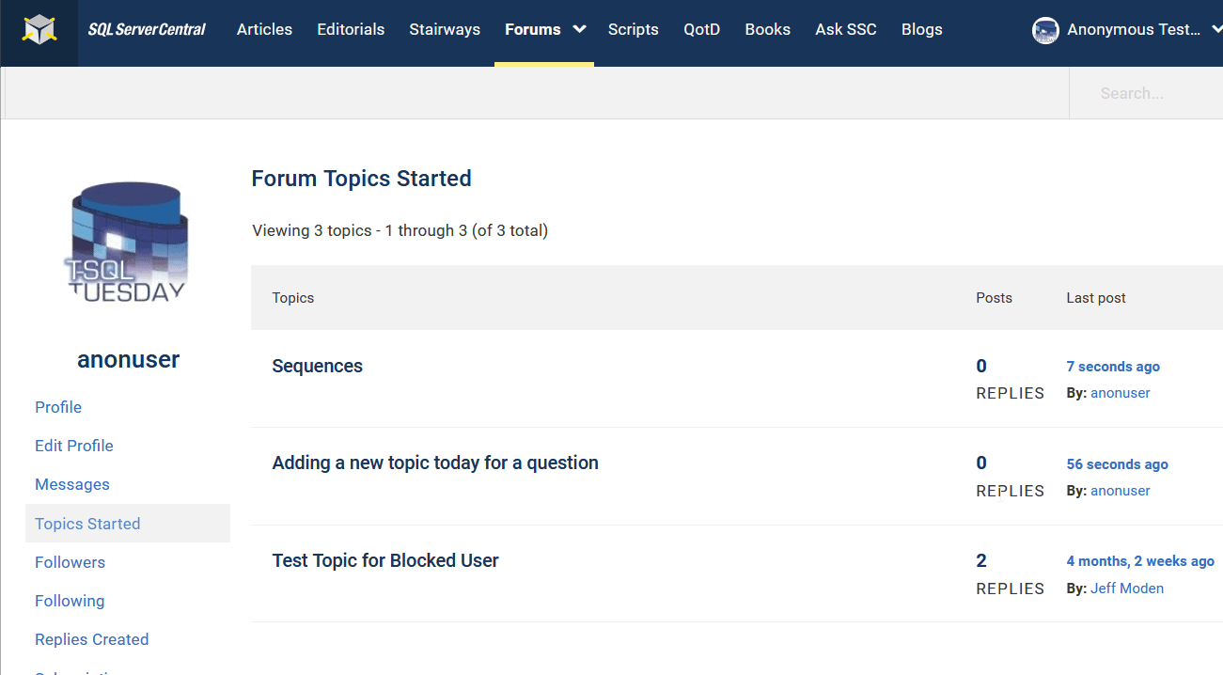
Task: Open Messages from the profile sidebar
Action: pos(72,484)
